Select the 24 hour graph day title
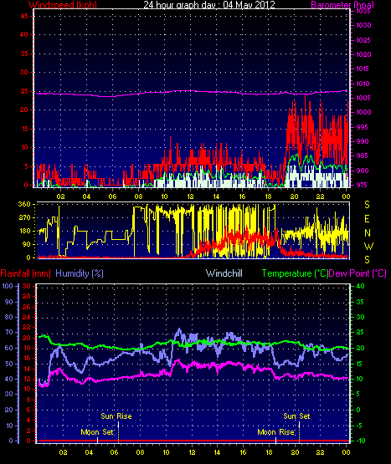This screenshot has width=391, height=464. point(209,5)
